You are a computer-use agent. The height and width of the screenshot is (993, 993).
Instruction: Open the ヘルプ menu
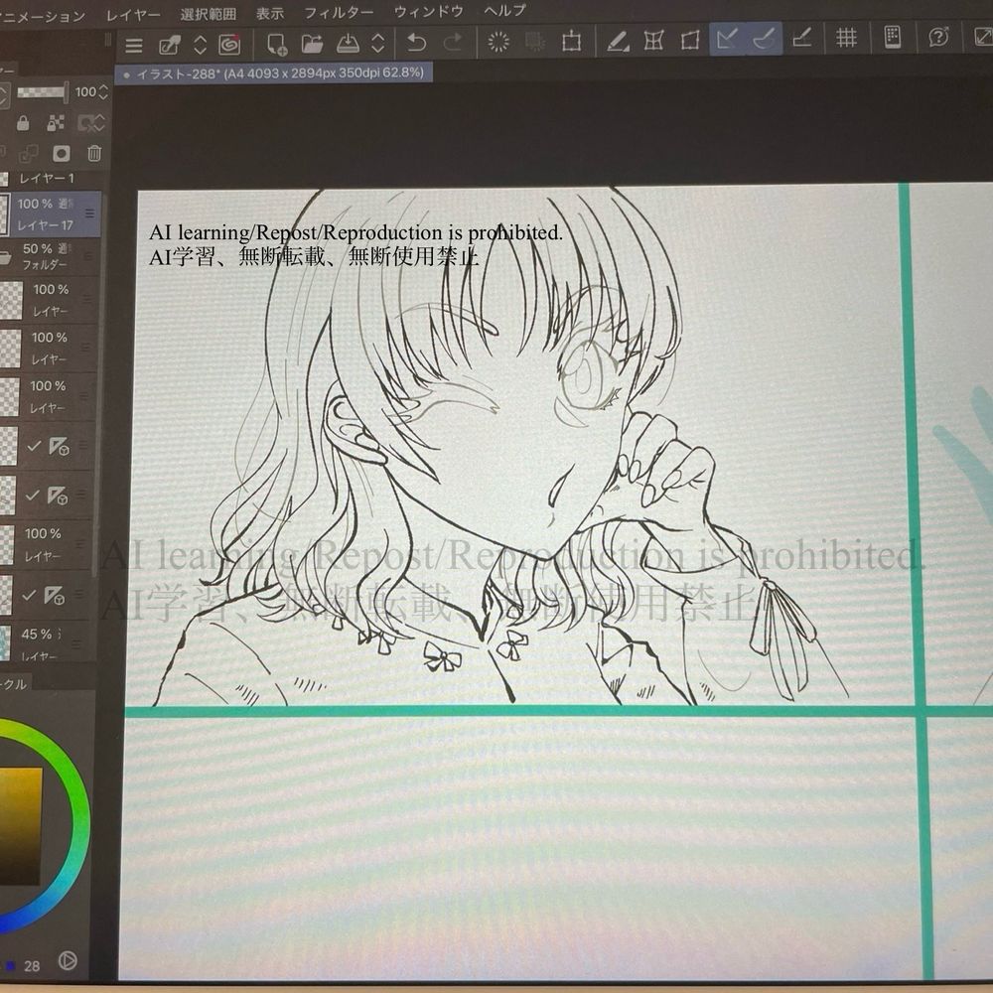[x=504, y=10]
